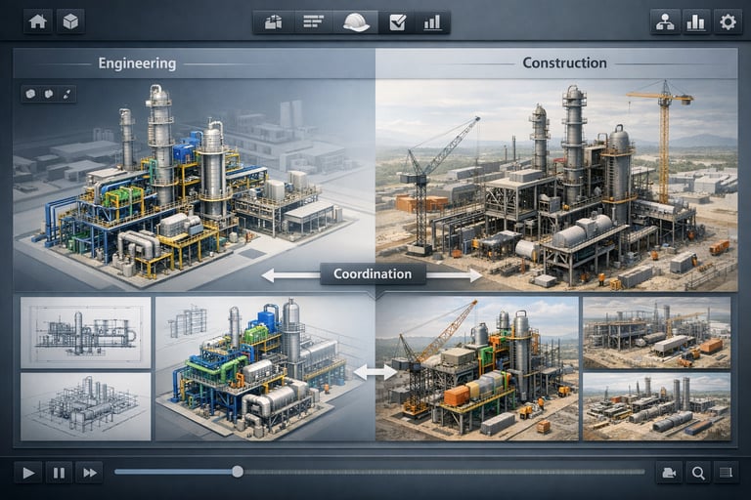Select the second shape tool in Engineering viewport
Screen dimensions: 751x500
tap(49, 94)
